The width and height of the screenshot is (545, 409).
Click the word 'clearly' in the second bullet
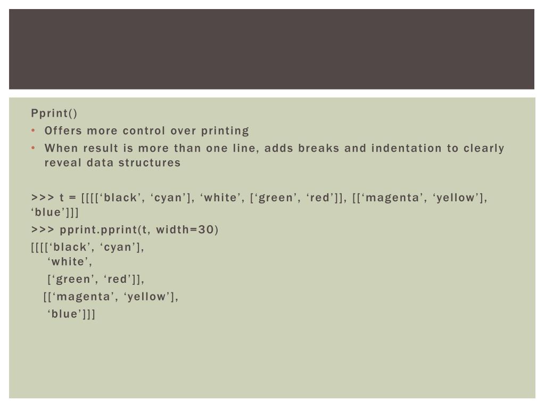pyautogui.click(x=483, y=149)
